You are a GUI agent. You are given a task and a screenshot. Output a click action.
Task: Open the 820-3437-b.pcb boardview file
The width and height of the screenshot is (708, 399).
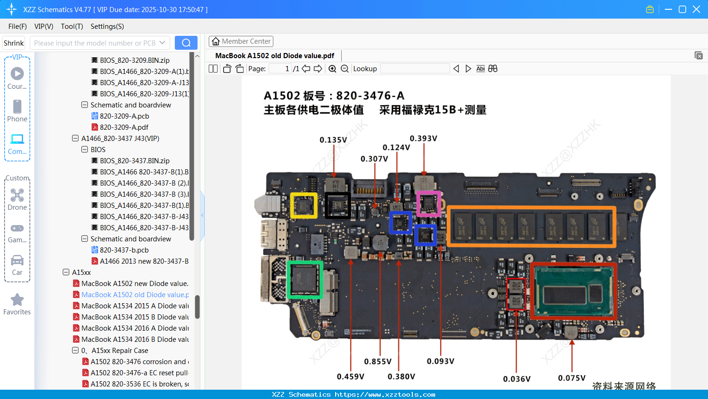pyautogui.click(x=120, y=250)
